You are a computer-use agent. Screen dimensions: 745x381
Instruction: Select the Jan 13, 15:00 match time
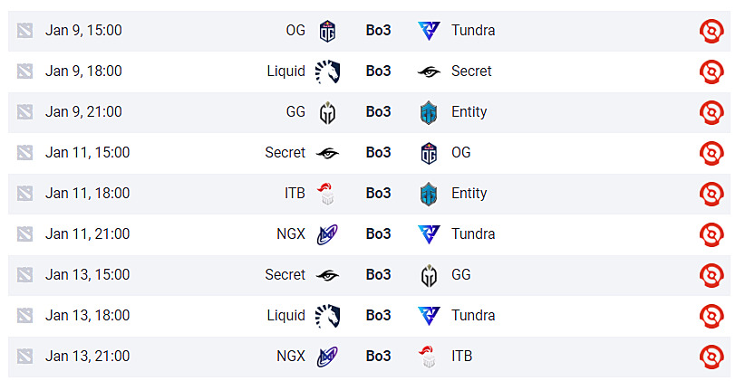[87, 275]
